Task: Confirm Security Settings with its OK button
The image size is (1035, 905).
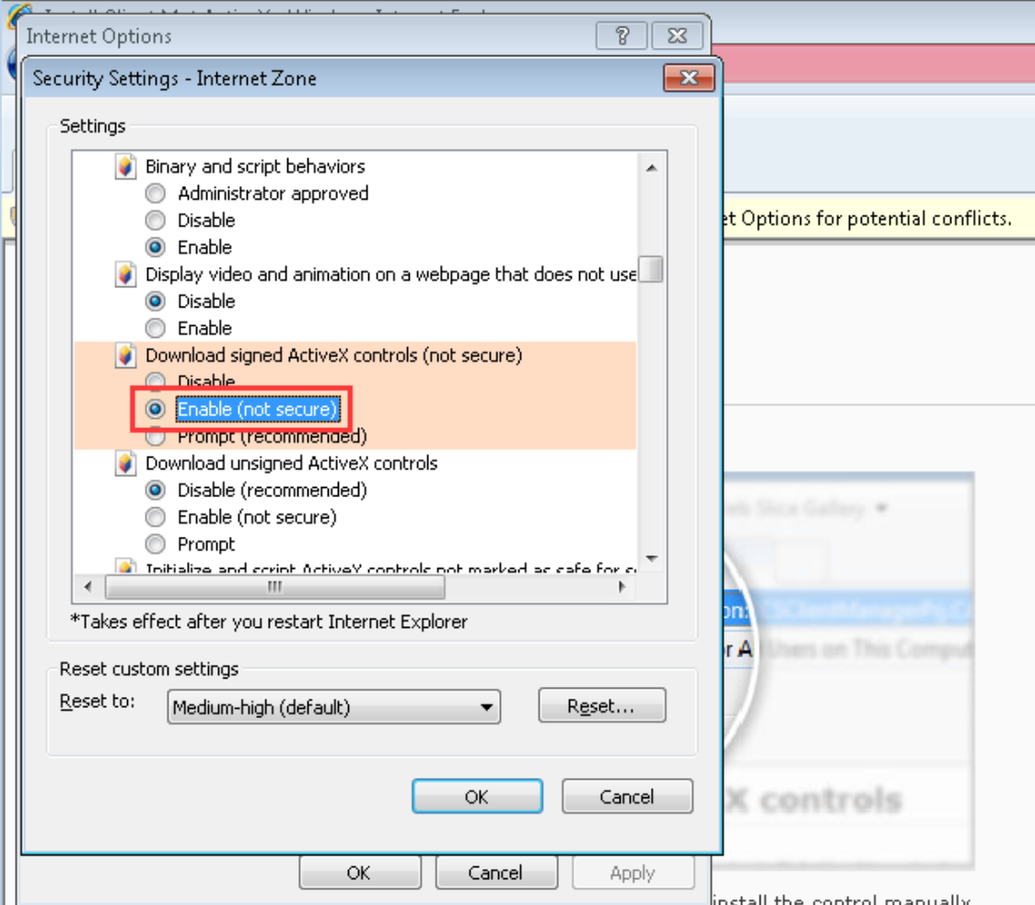Action: [477, 796]
